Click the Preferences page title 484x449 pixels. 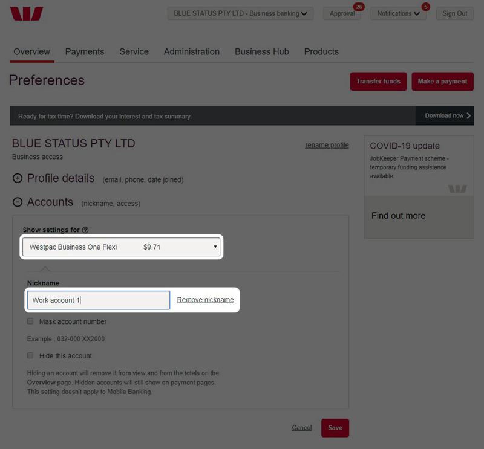click(x=47, y=80)
